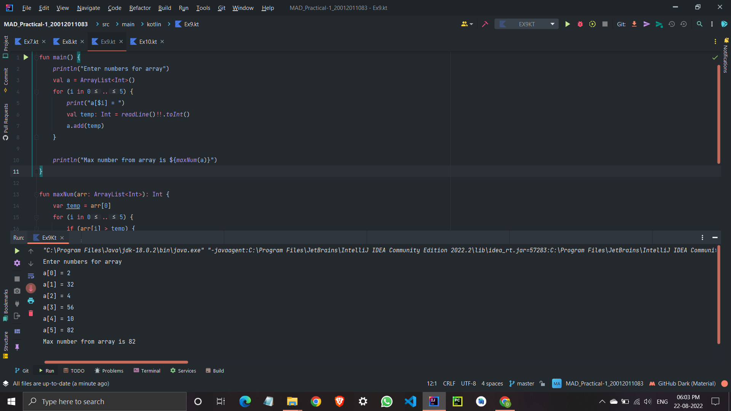
Task: Open the master branch widget in status bar
Action: pyautogui.click(x=522, y=384)
